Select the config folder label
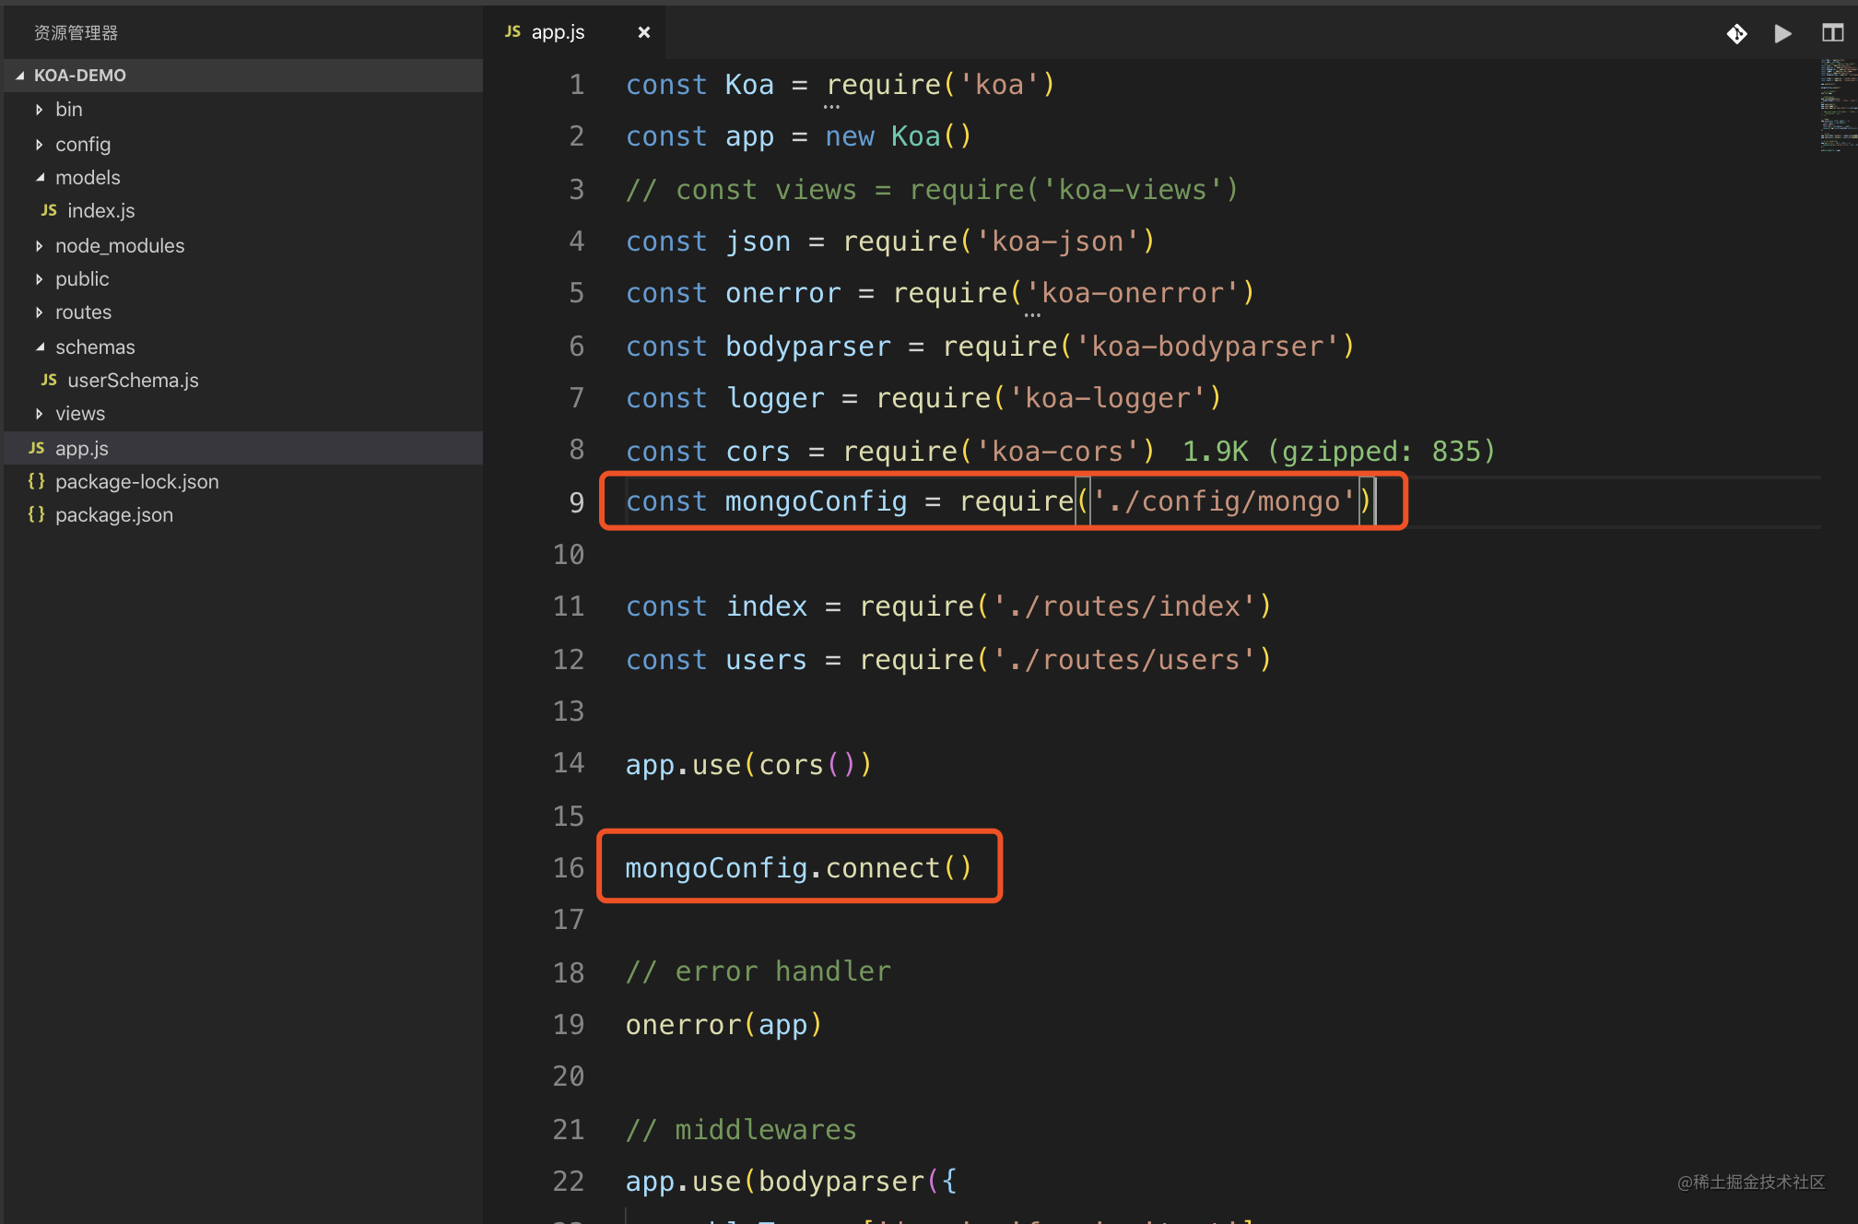Screen dimensions: 1858x1224 (x=83, y=145)
